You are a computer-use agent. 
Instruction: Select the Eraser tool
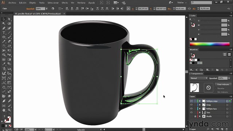click(9, 41)
